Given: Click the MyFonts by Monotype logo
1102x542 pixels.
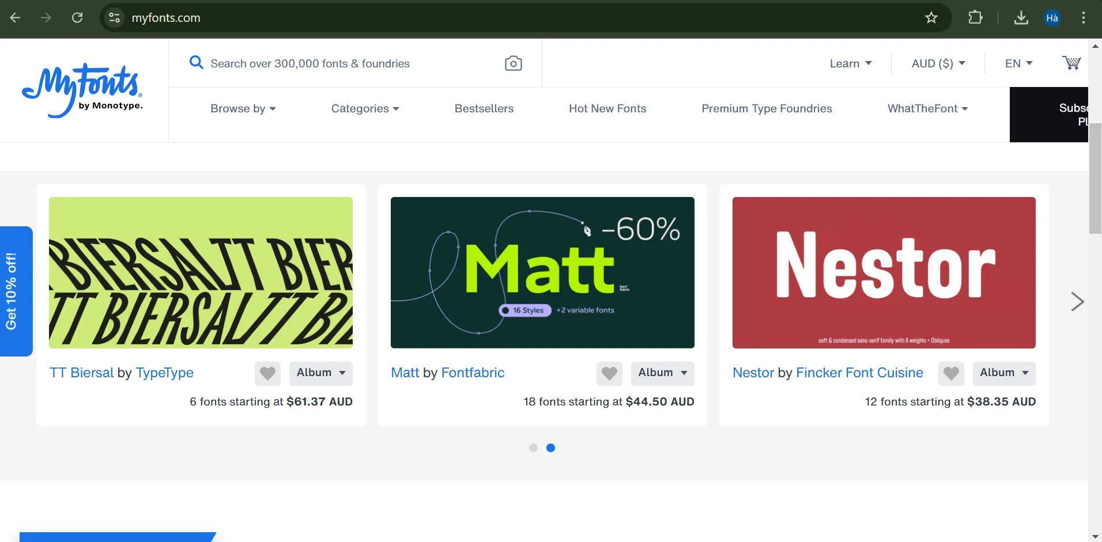Looking at the screenshot, I should (x=82, y=90).
